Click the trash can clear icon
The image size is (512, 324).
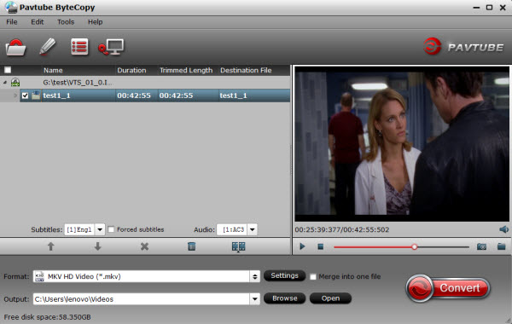[192, 246]
